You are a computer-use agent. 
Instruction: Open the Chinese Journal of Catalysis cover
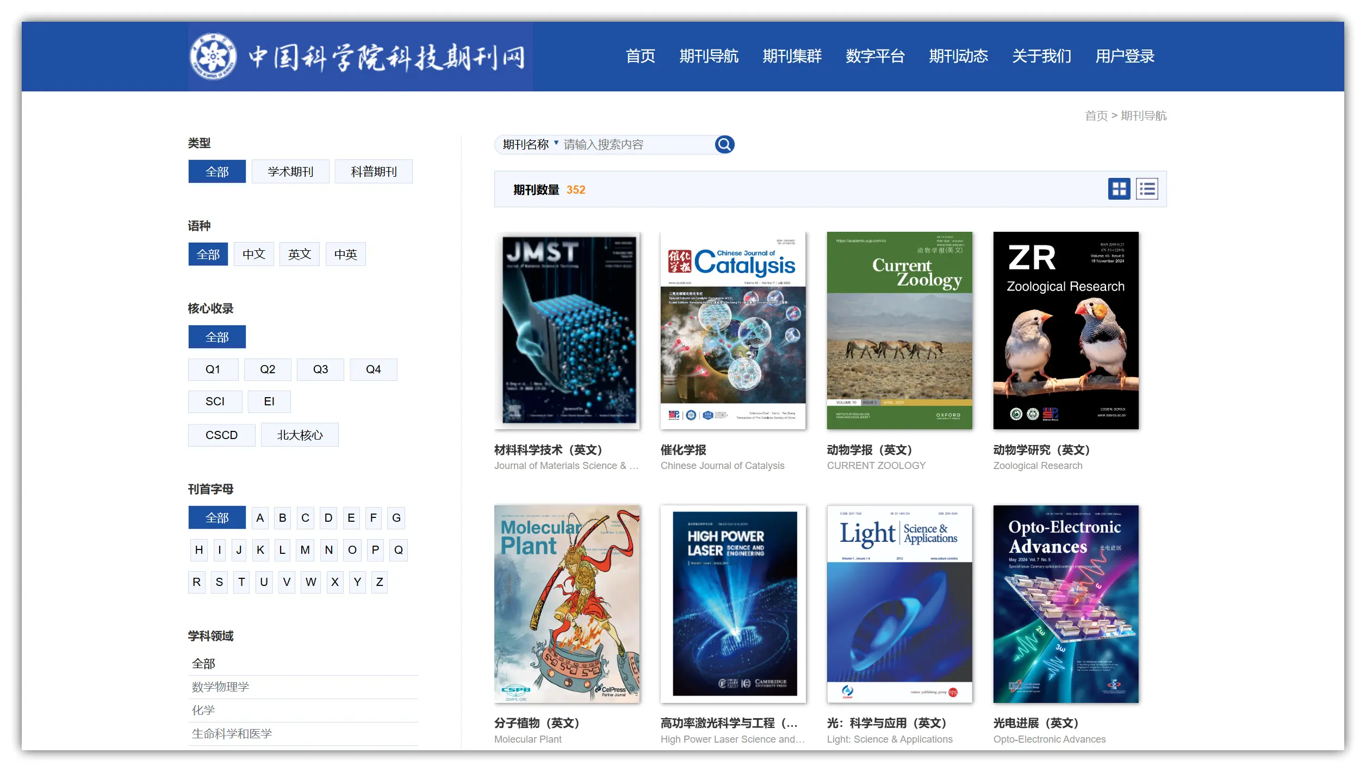pyautogui.click(x=733, y=330)
